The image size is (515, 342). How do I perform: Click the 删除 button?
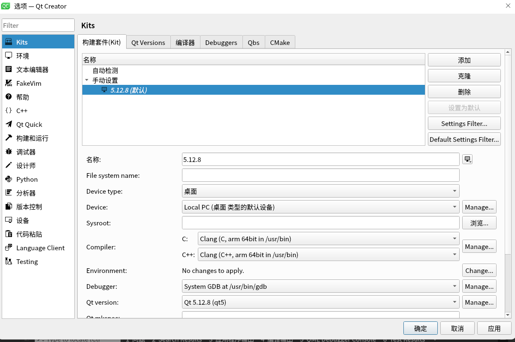pos(464,92)
